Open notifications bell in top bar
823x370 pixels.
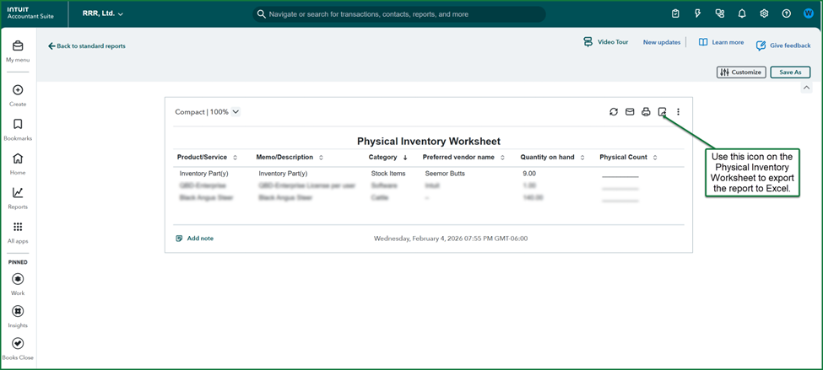(742, 14)
